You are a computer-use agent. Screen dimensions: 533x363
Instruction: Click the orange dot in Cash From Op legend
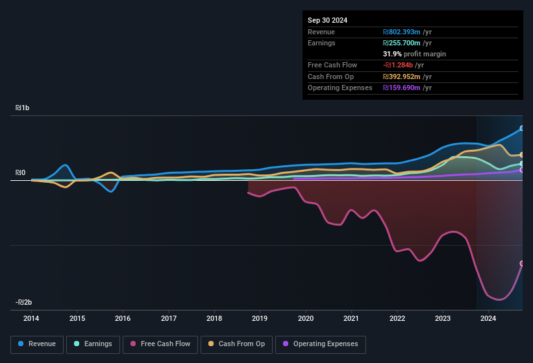click(x=211, y=344)
